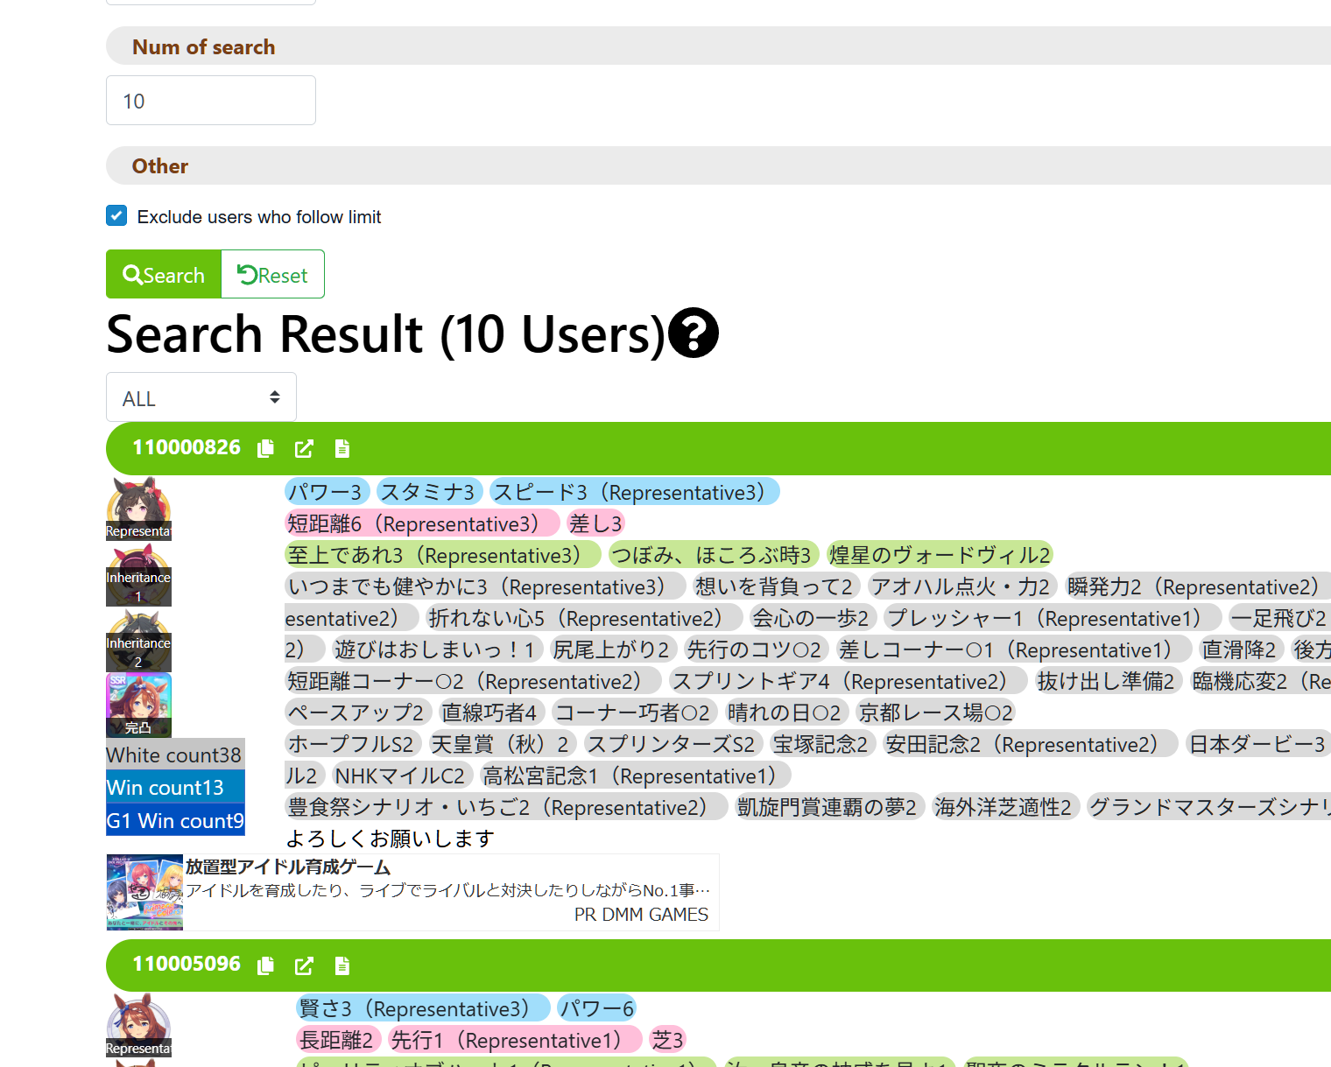1331x1067 pixels.
Task: Open Representative thumbnail of user 110005096
Action: pyautogui.click(x=138, y=1025)
